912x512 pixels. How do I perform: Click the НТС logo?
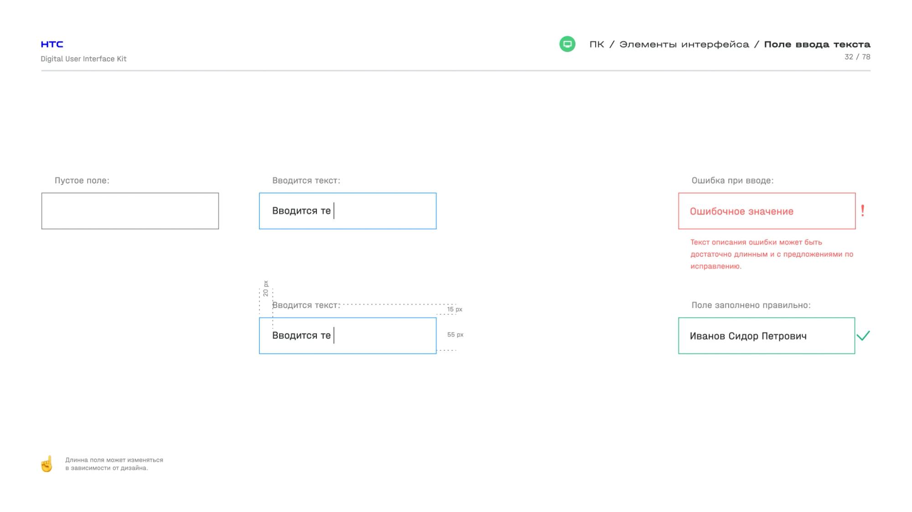52,44
